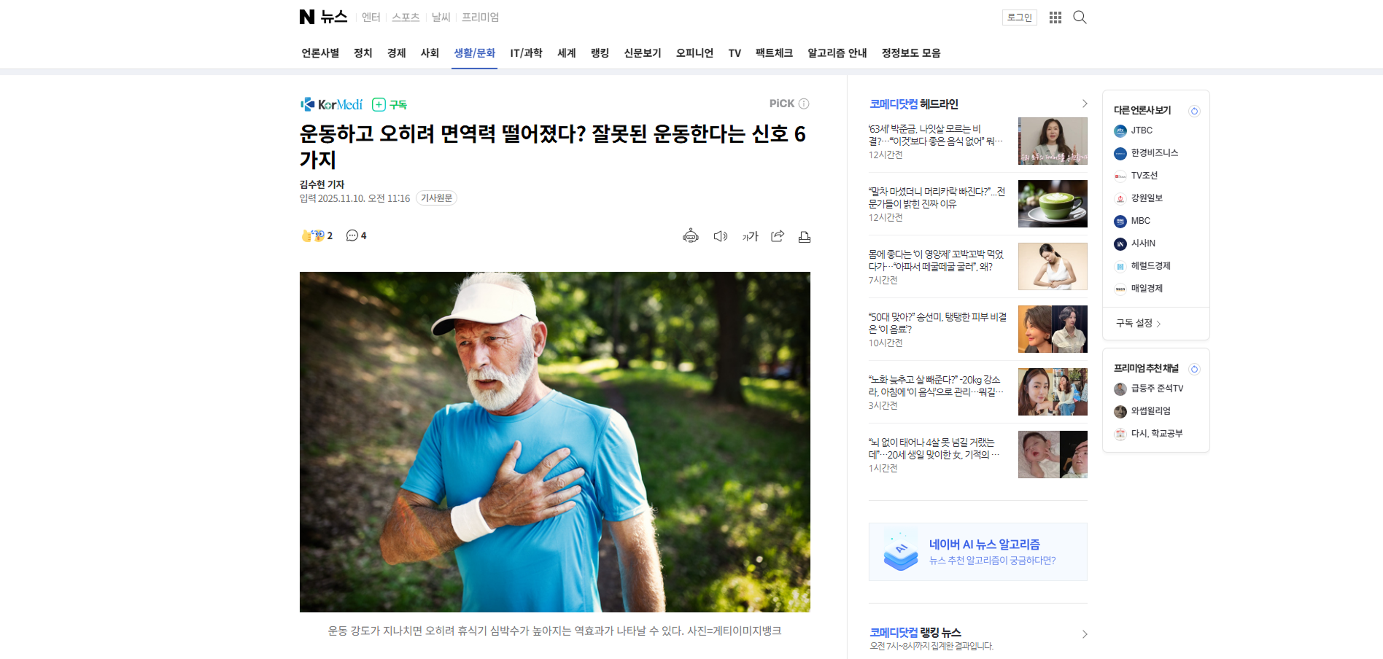Expand 코메디닷컴 헤드라인 chevron arrow

tap(1084, 104)
